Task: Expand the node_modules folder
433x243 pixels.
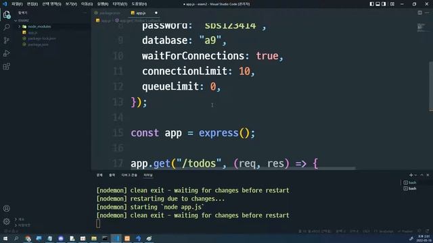Action: click(19, 26)
